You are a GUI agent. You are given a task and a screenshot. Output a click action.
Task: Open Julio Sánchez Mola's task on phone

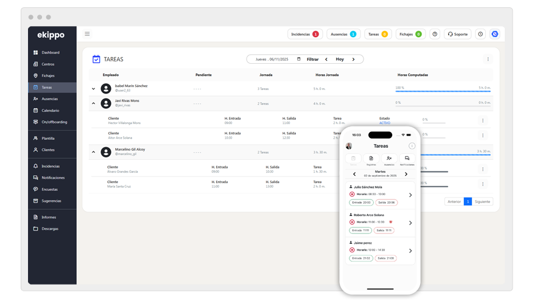[410, 195]
